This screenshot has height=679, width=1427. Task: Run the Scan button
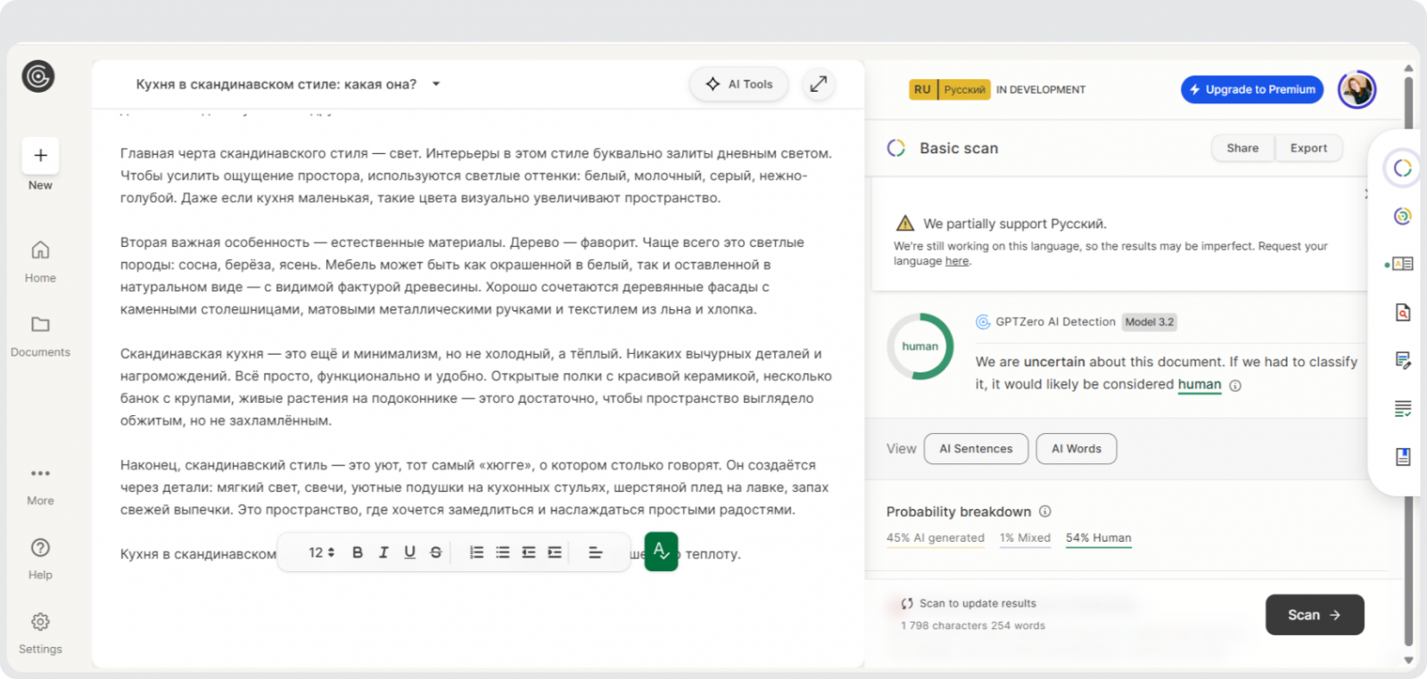tap(1315, 615)
